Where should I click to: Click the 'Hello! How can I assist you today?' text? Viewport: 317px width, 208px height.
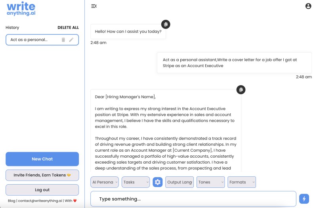pyautogui.click(x=128, y=32)
